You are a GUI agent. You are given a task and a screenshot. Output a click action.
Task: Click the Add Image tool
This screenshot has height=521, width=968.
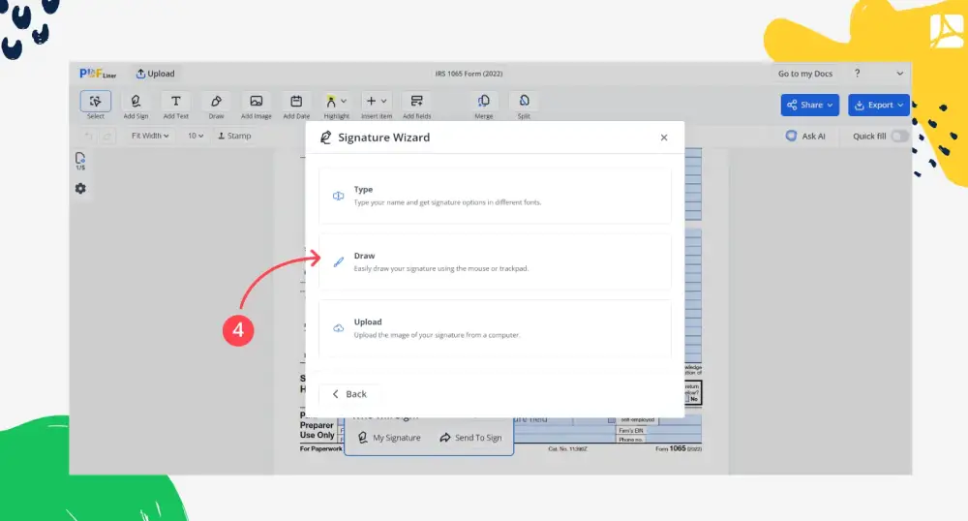[256, 103]
